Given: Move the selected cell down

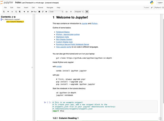Looking at the screenshot, I should (x=28, y=12).
